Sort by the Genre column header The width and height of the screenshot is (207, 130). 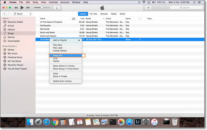tap(128, 19)
